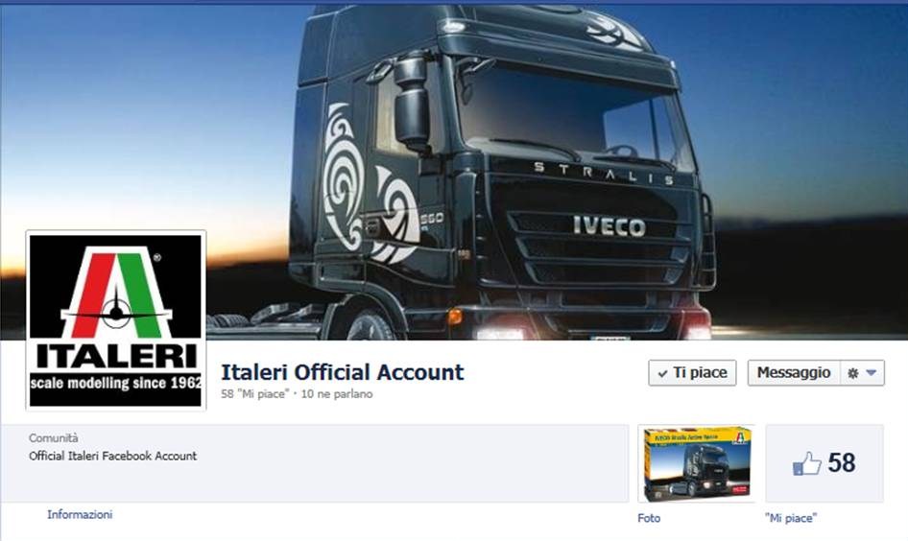Click the STRALIS lettering on the cover image
The image size is (908, 541).
click(x=604, y=173)
